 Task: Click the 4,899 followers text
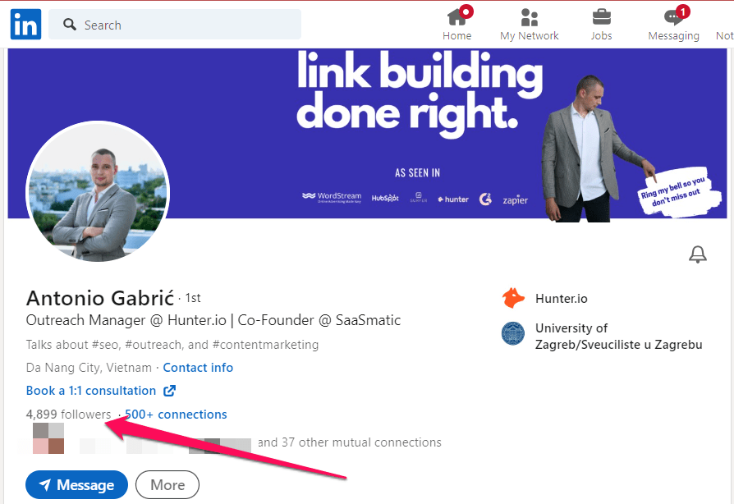[x=67, y=414]
